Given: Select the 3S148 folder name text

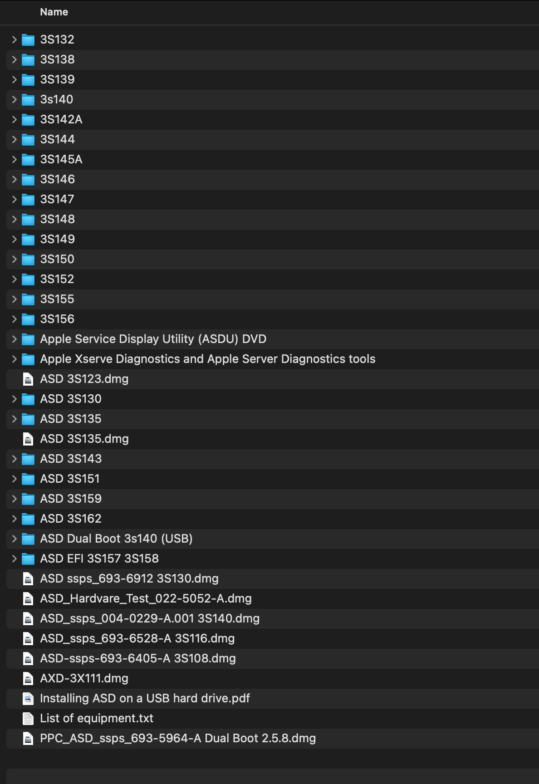Looking at the screenshot, I should [57, 220].
